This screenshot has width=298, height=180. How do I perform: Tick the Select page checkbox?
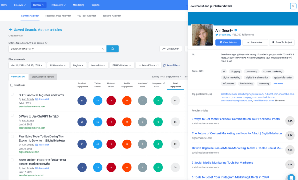(x=12, y=85)
